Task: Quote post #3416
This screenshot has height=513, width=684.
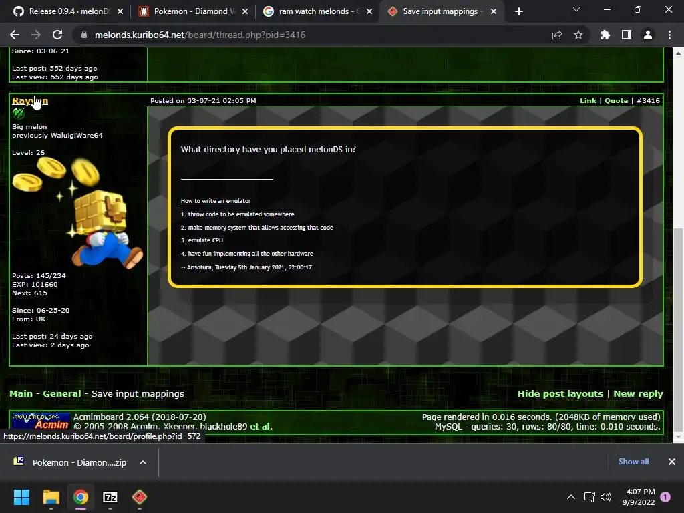Action: coord(616,100)
